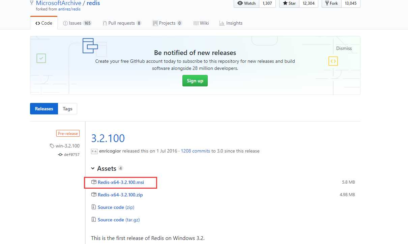
Task: Open the MicrosoftArchive owner link
Action: coord(59,3)
